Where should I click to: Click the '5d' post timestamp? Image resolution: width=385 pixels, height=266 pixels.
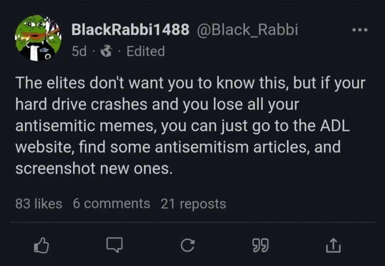(x=79, y=51)
